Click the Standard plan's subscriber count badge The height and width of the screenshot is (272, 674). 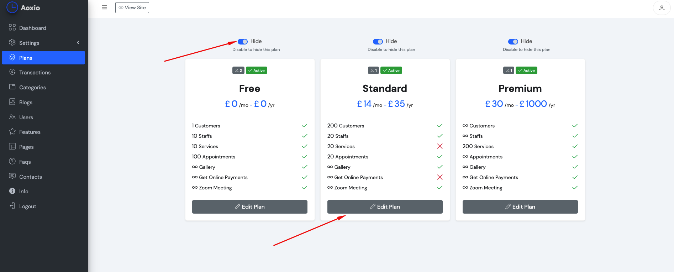point(373,70)
